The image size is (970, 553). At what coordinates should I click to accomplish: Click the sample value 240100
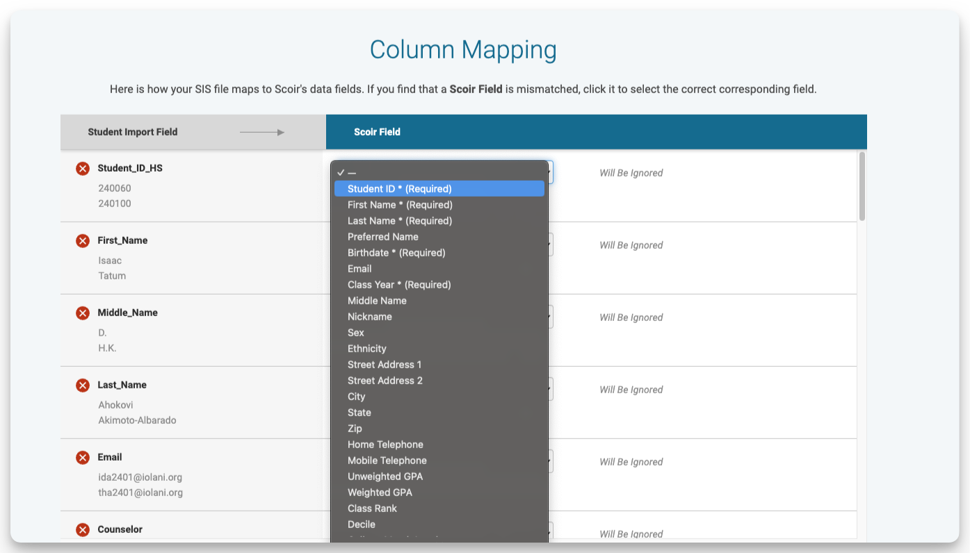click(115, 204)
